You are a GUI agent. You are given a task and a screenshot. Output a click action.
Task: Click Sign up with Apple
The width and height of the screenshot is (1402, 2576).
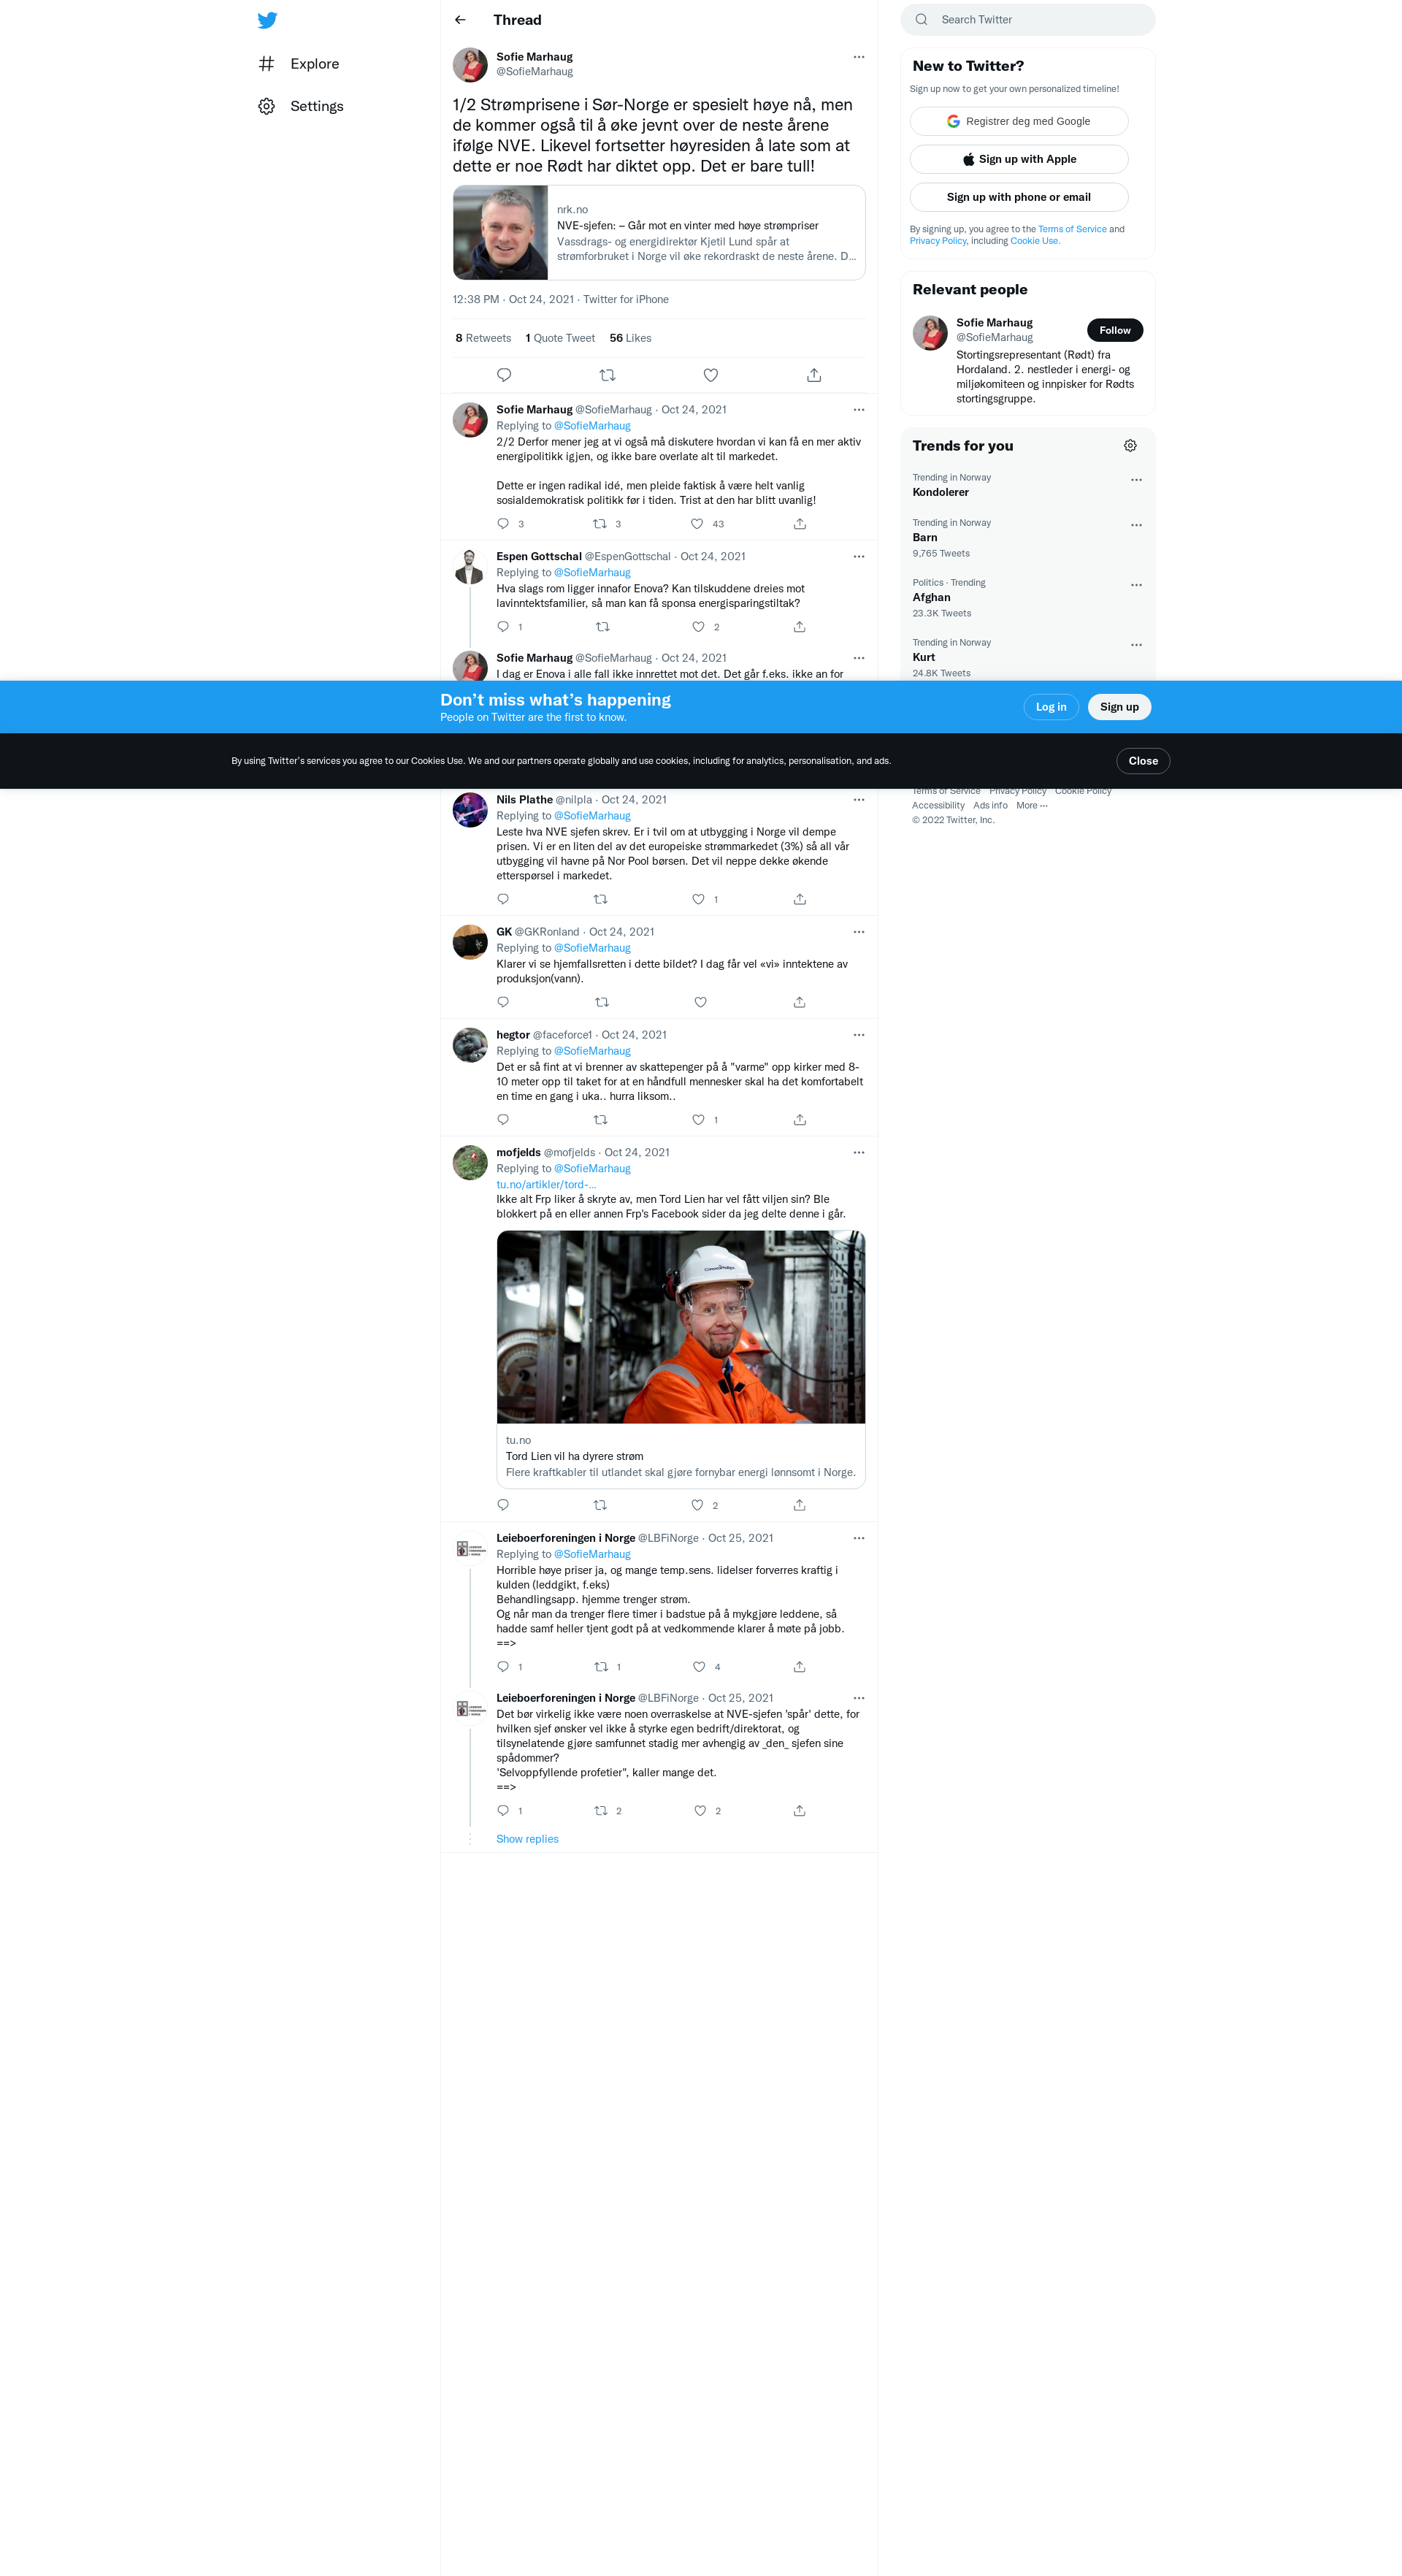(1018, 159)
